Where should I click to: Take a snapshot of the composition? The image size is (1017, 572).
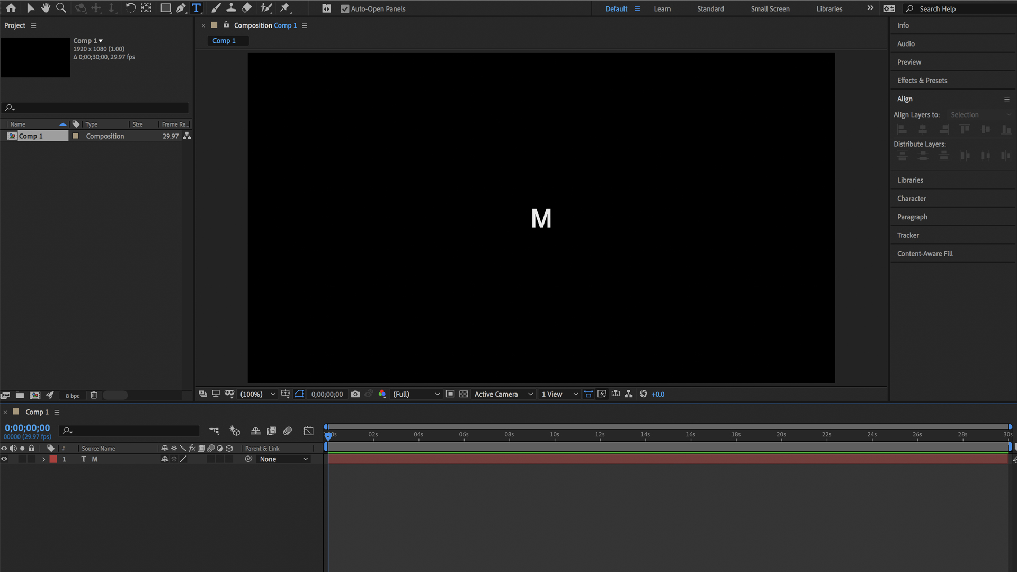click(x=355, y=394)
